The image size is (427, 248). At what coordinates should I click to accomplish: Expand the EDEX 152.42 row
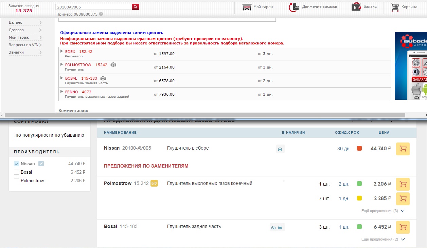coord(62,51)
